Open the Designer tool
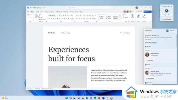The height and width of the screenshot is (100, 178). [x=144, y=16]
